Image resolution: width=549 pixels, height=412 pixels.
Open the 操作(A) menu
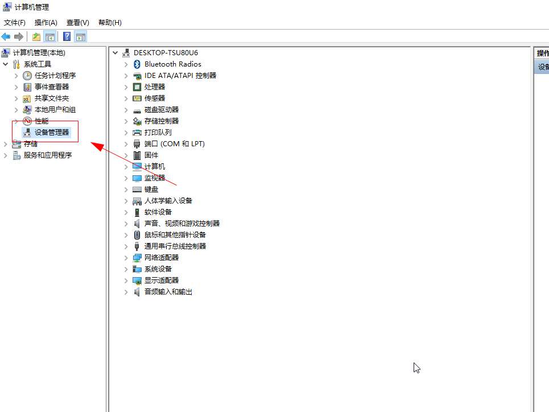[x=46, y=23]
